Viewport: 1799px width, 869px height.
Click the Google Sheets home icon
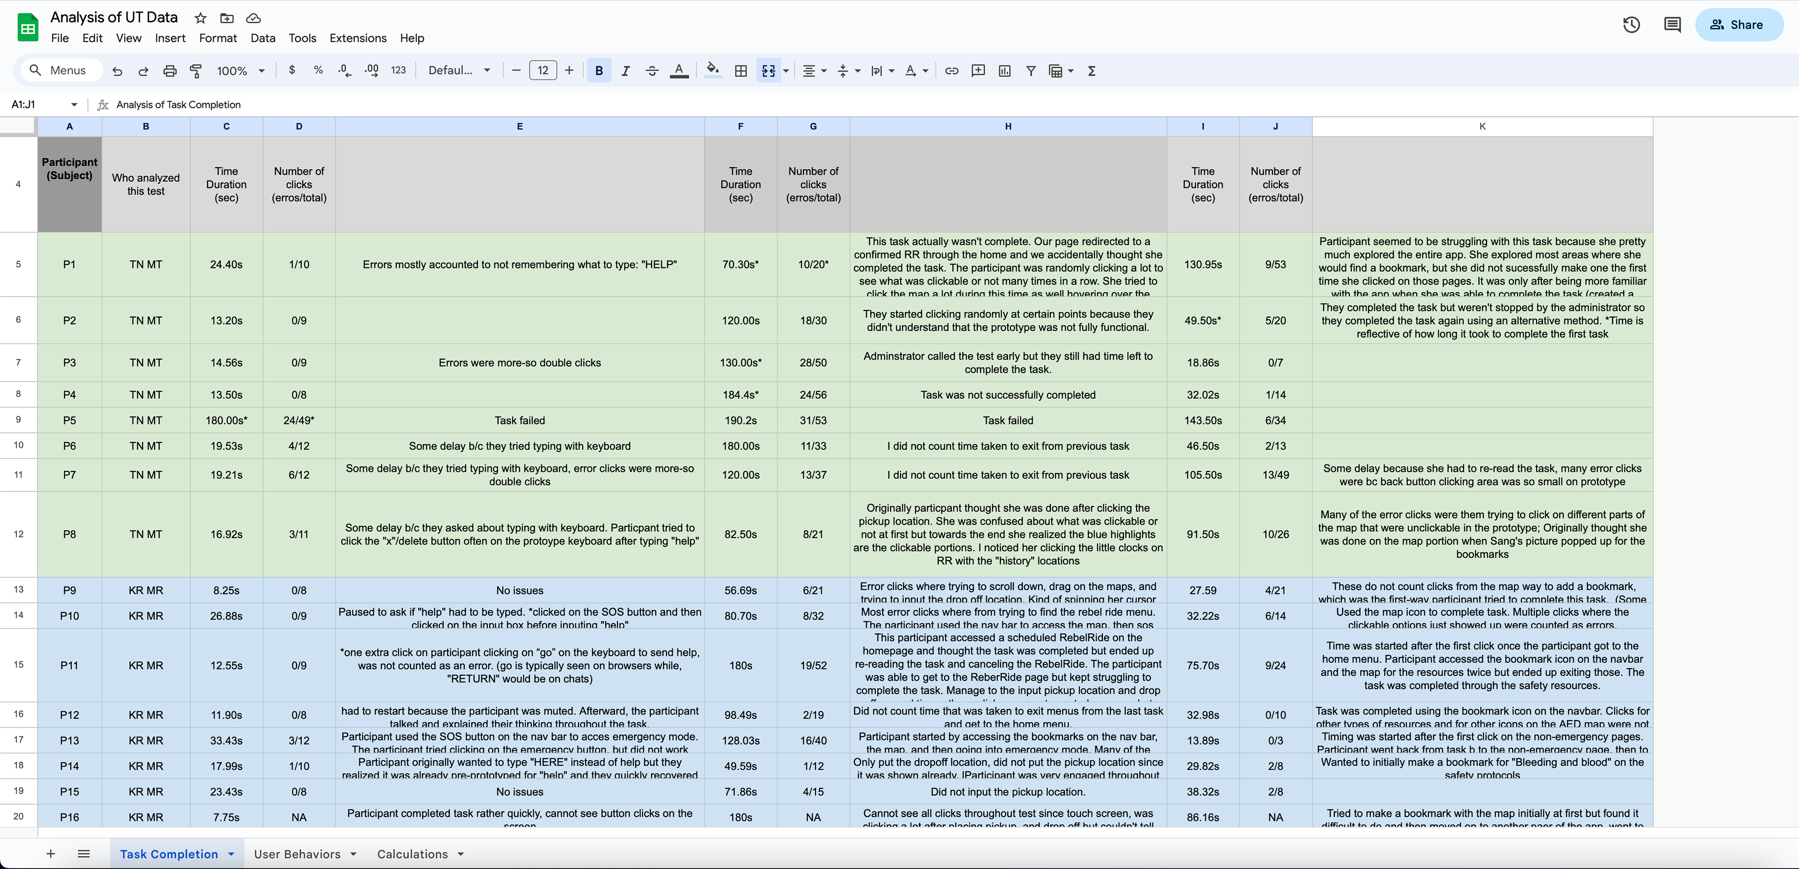pos(28,27)
